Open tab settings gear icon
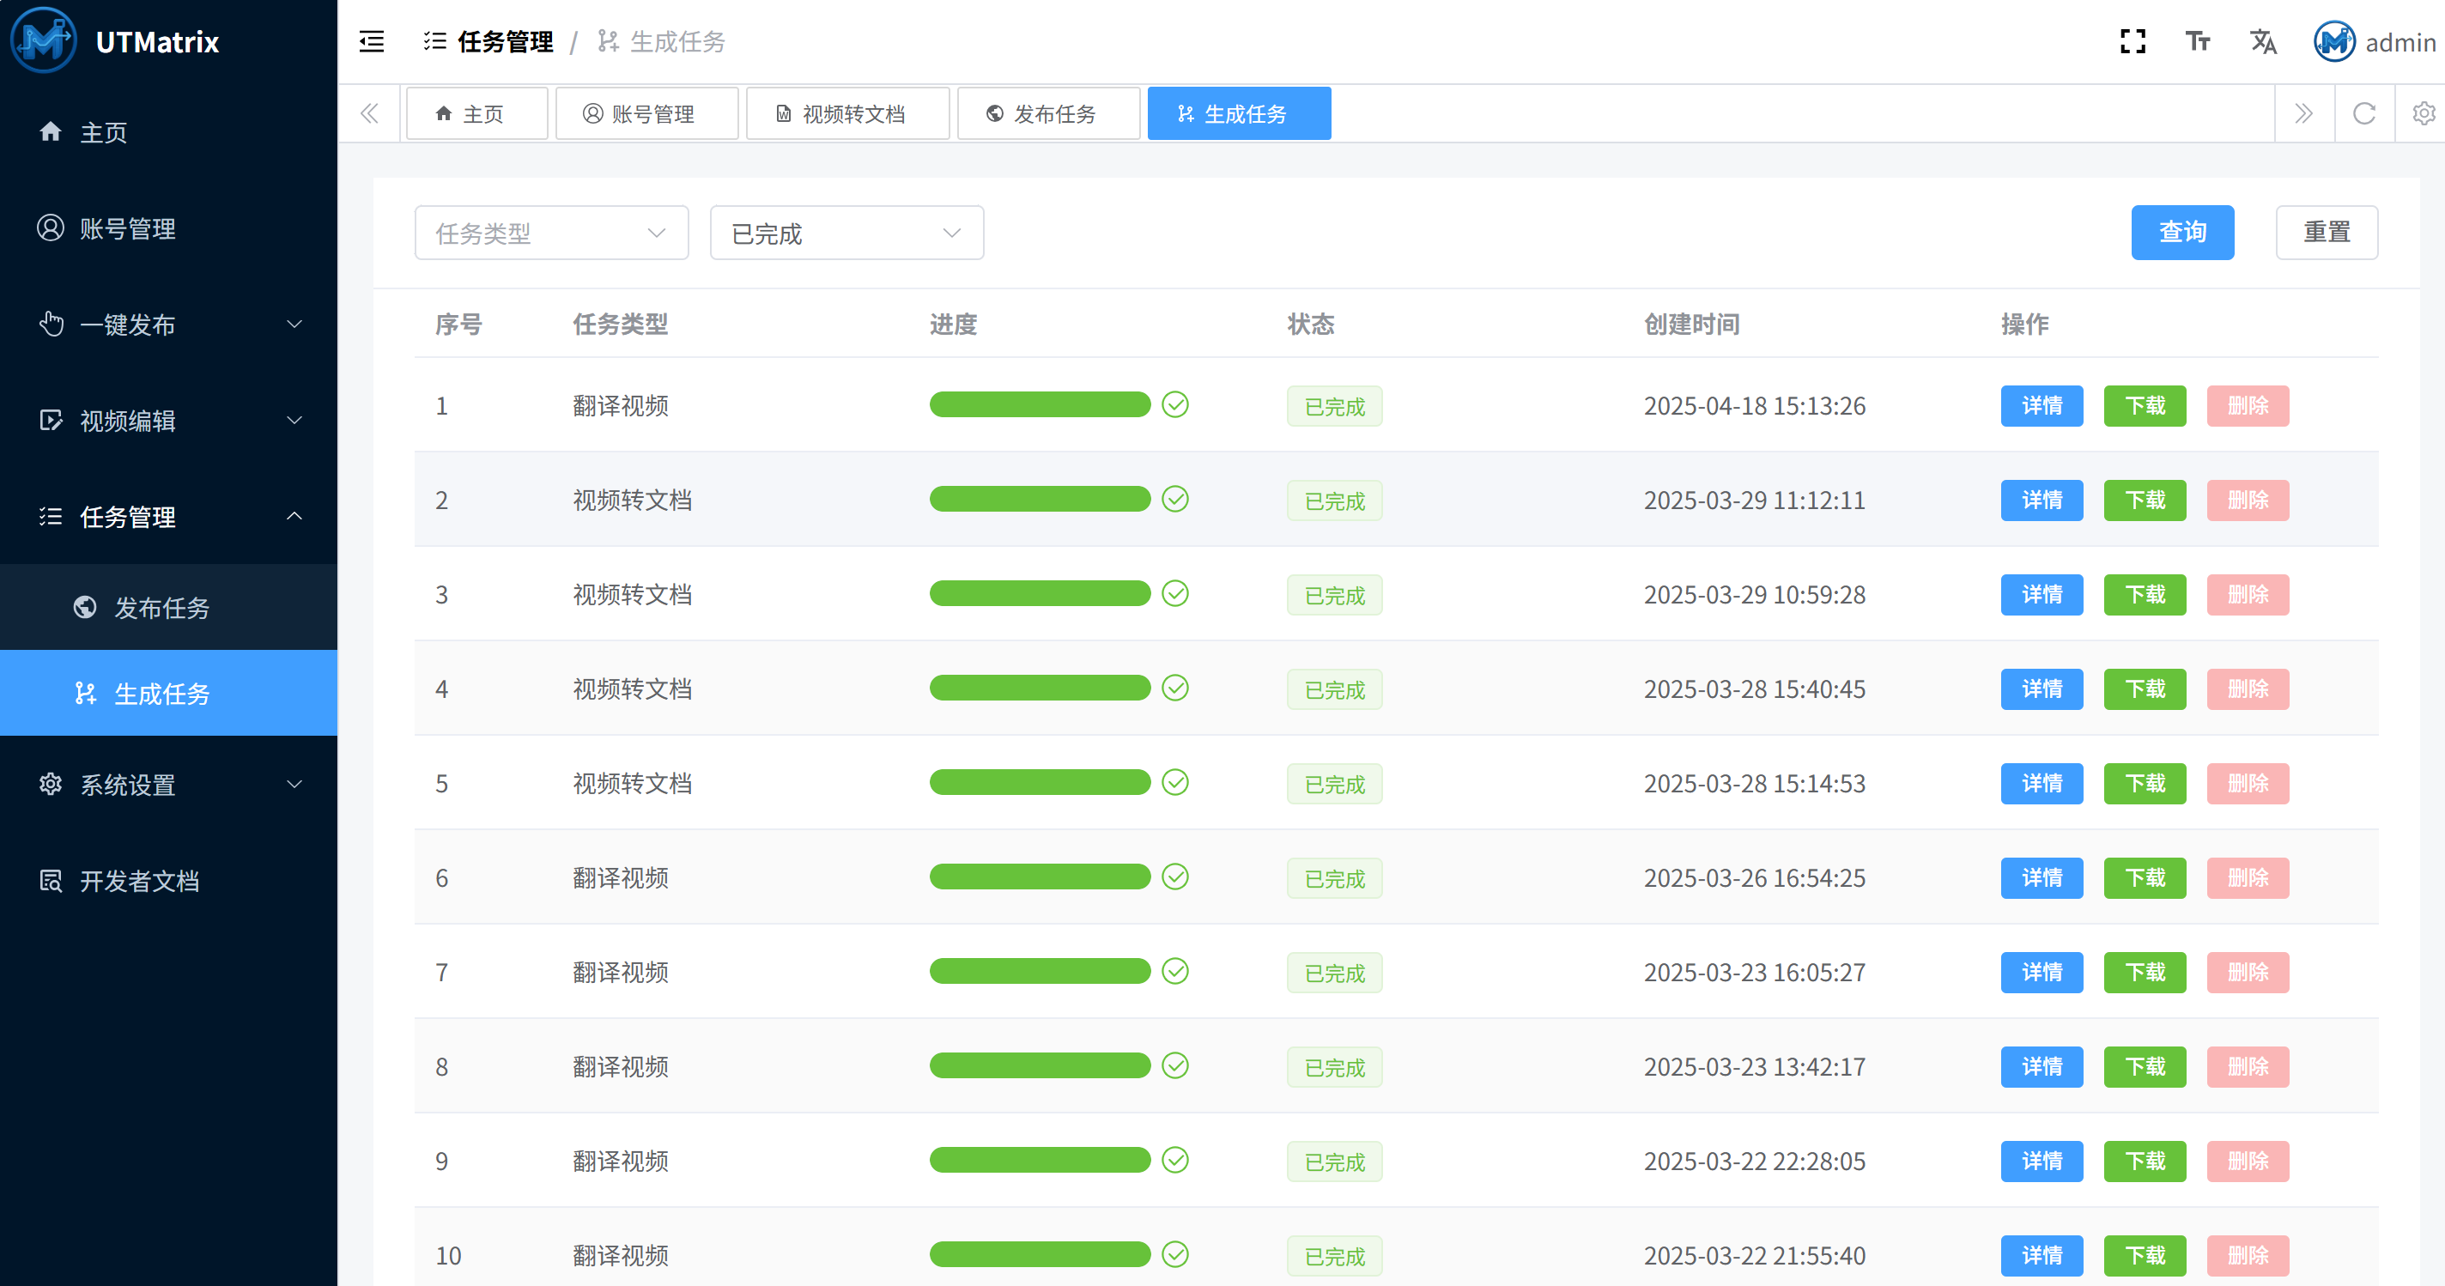 pyautogui.click(x=2424, y=114)
